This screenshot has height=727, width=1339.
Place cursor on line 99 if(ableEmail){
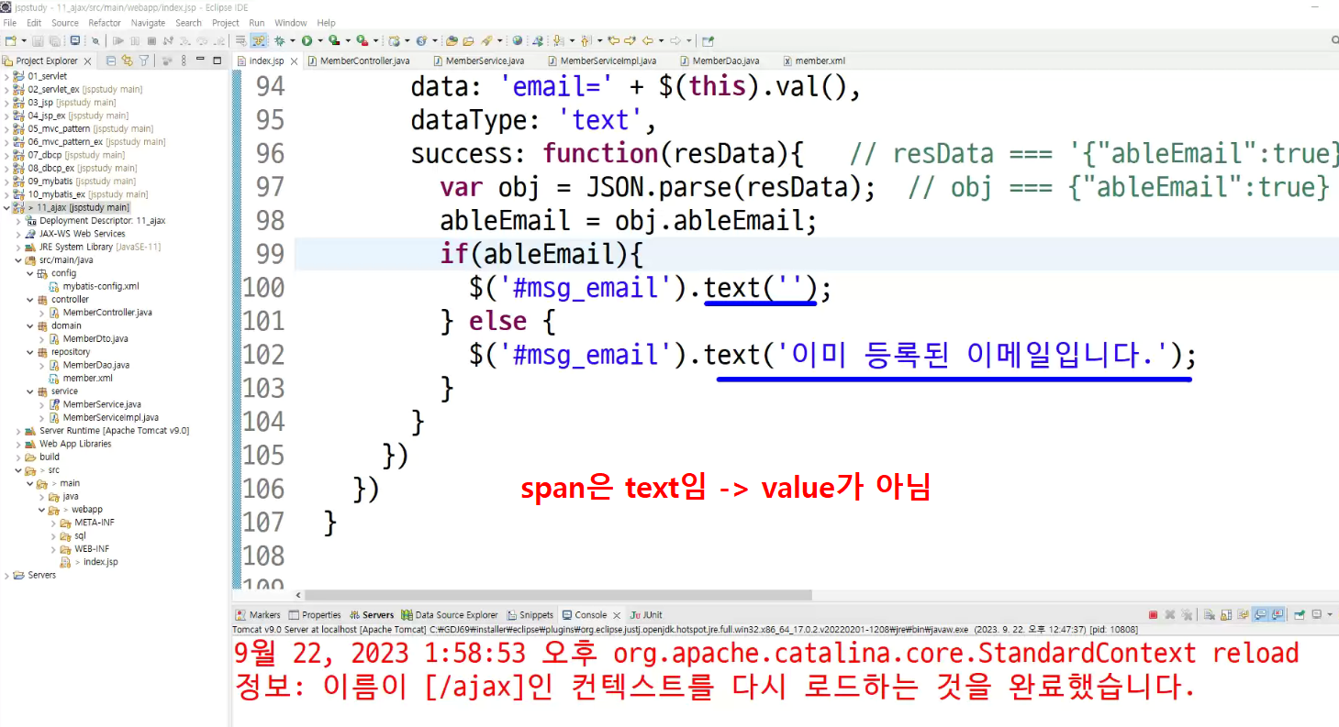click(542, 254)
